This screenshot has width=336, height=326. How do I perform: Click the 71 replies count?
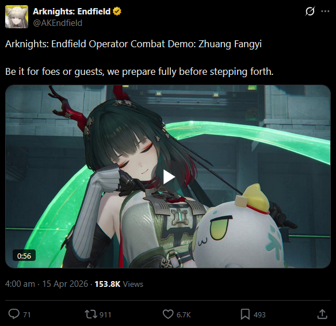pos(27,315)
